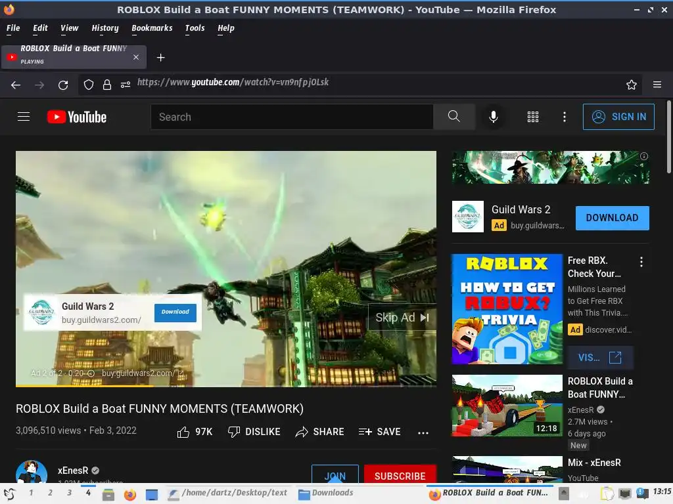Open the Firefox application hamburger menu
This screenshot has height=504, width=673.
coord(657,85)
